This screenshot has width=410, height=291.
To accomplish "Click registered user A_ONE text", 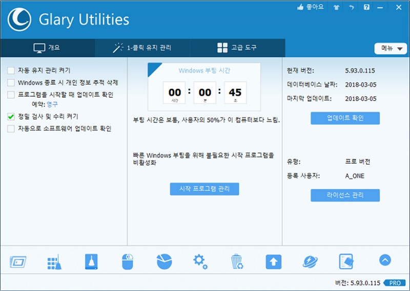I will [355, 176].
